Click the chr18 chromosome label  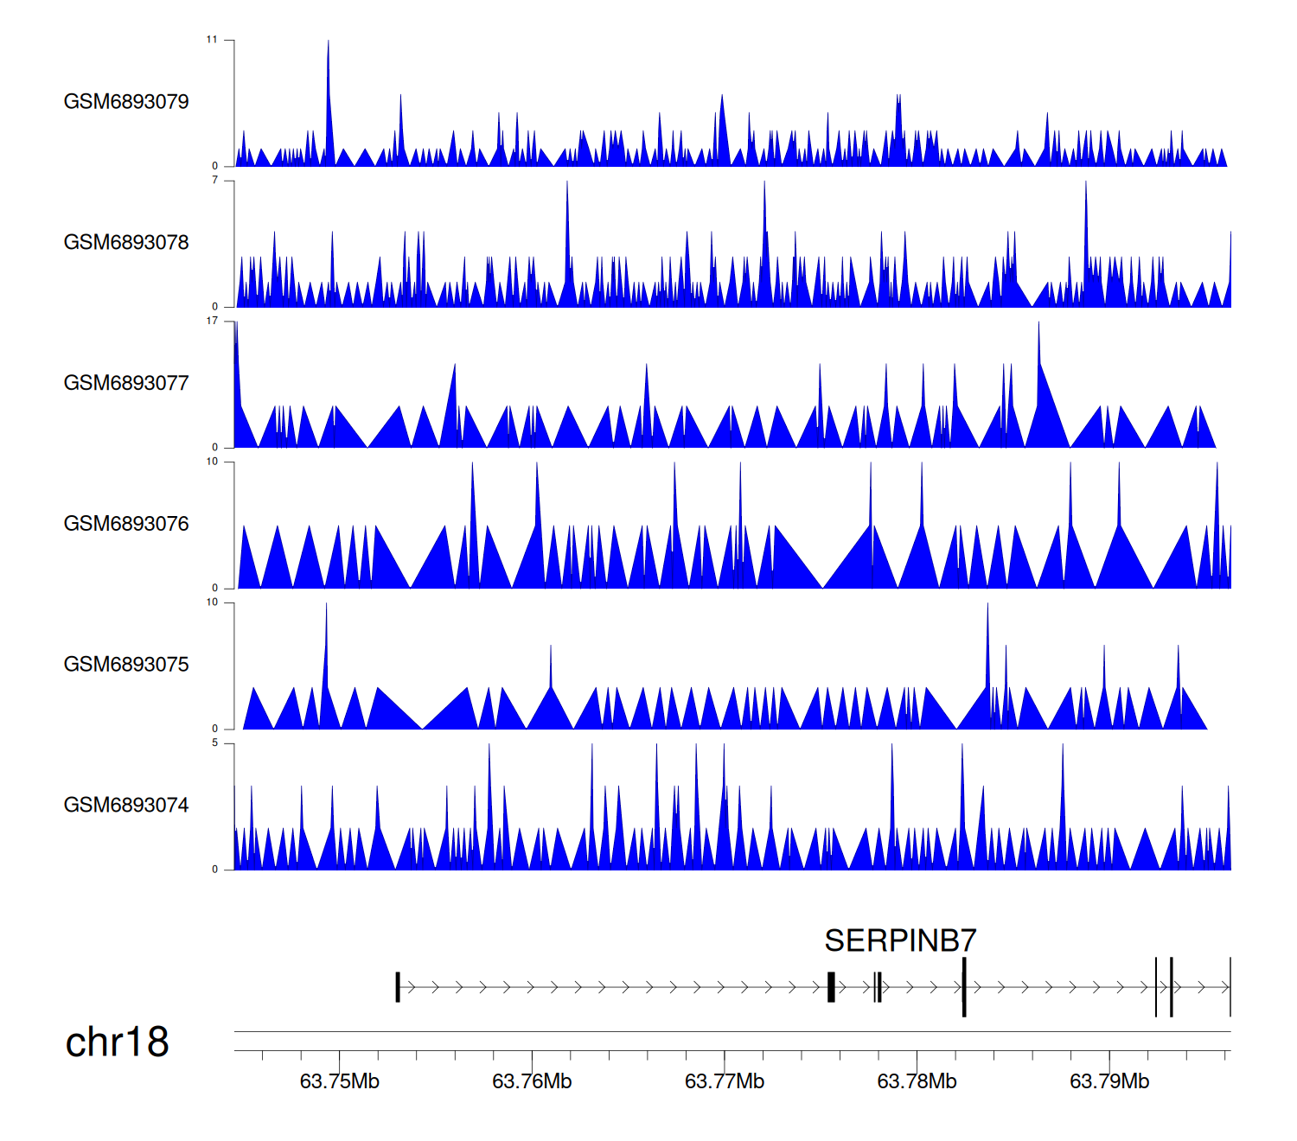117,1042
